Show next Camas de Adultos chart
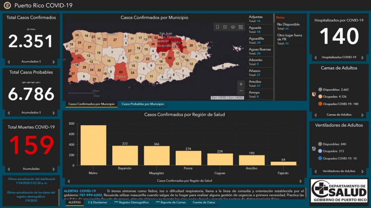 (x=363, y=115)
